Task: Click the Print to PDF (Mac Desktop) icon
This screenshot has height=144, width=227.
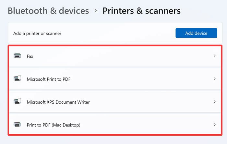Action: click(x=17, y=124)
